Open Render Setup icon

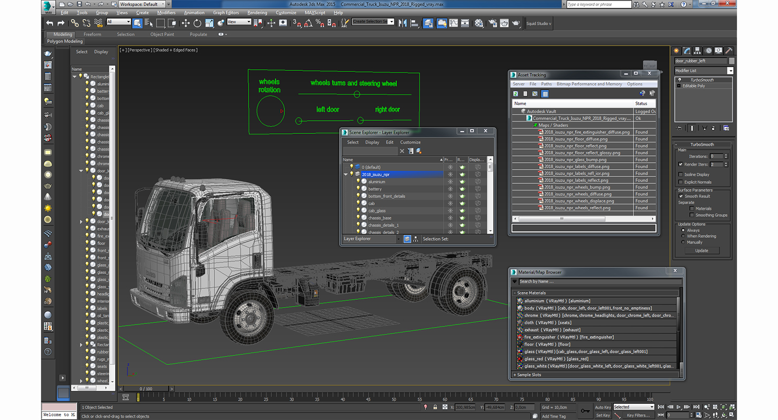pos(492,23)
